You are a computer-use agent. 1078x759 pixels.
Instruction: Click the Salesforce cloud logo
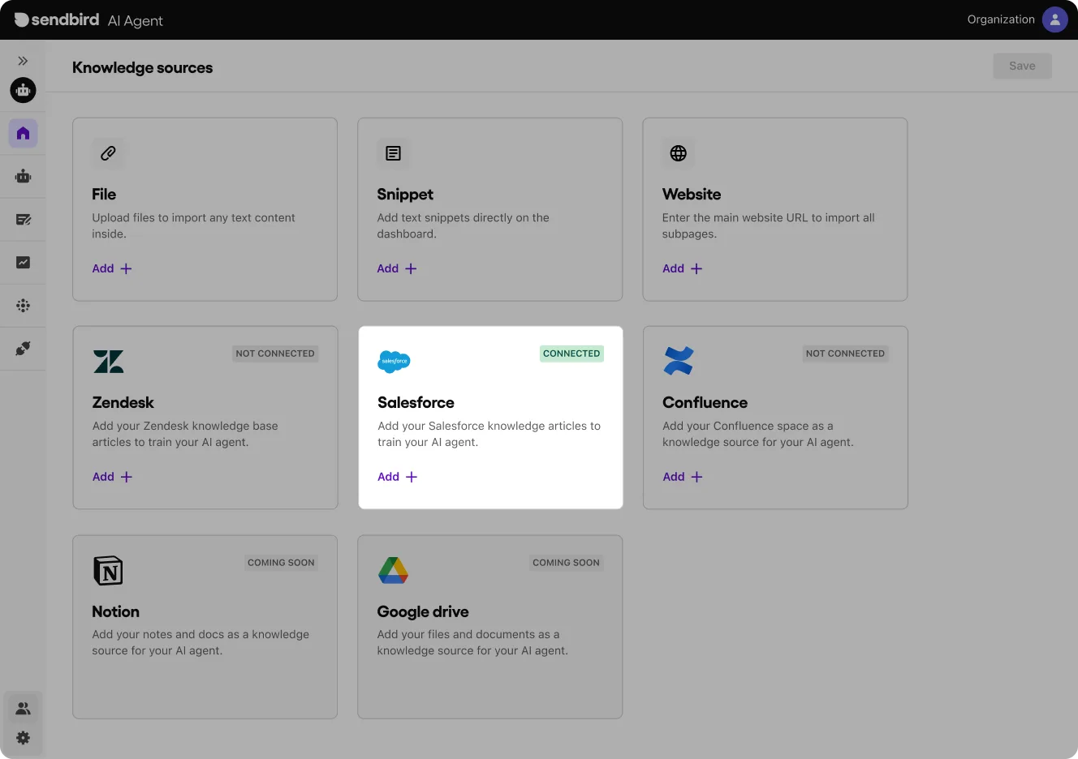394,362
